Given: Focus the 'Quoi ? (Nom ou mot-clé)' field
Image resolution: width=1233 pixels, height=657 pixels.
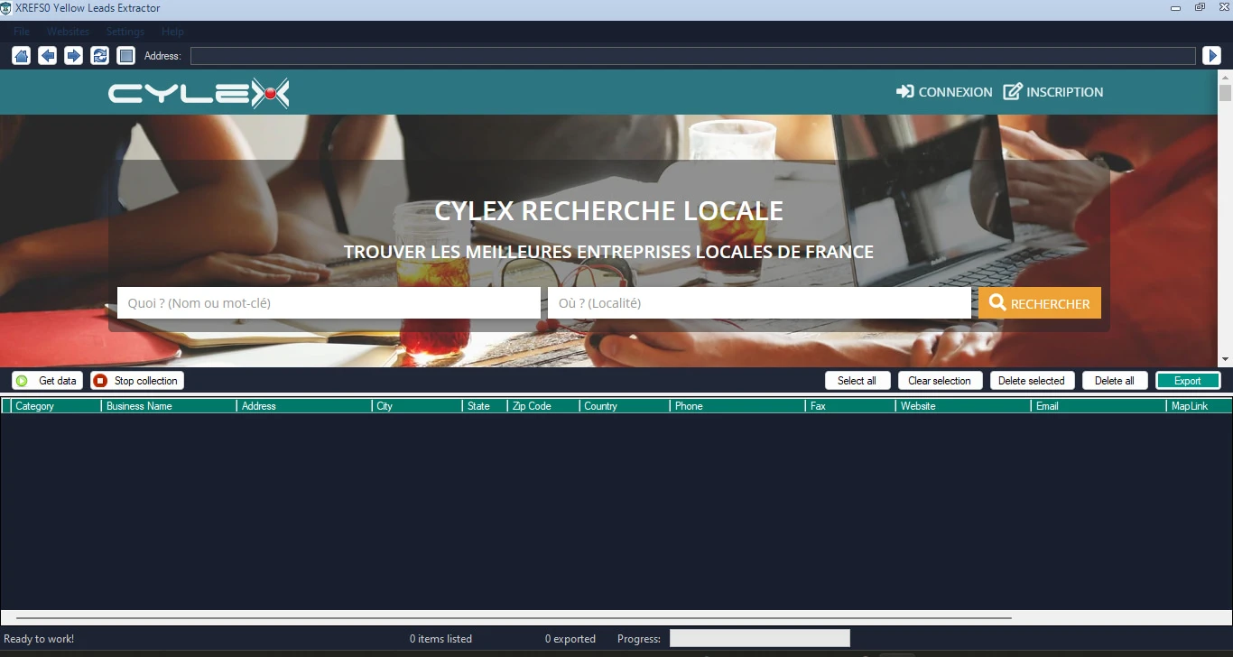Looking at the screenshot, I should [x=329, y=303].
